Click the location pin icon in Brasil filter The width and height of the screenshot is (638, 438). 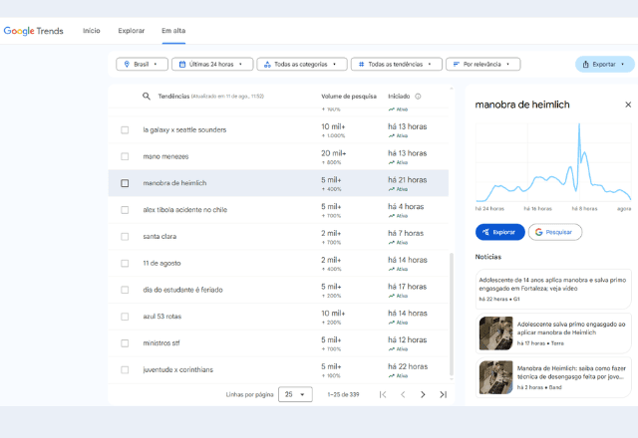(x=127, y=64)
